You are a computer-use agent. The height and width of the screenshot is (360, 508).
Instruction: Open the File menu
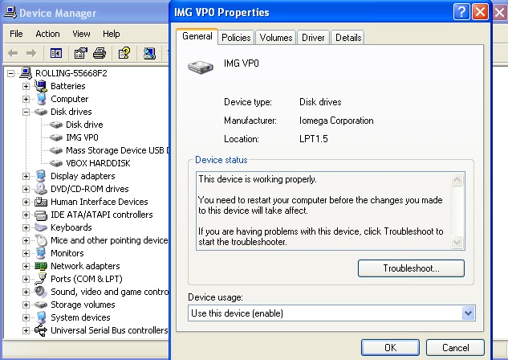(x=16, y=34)
